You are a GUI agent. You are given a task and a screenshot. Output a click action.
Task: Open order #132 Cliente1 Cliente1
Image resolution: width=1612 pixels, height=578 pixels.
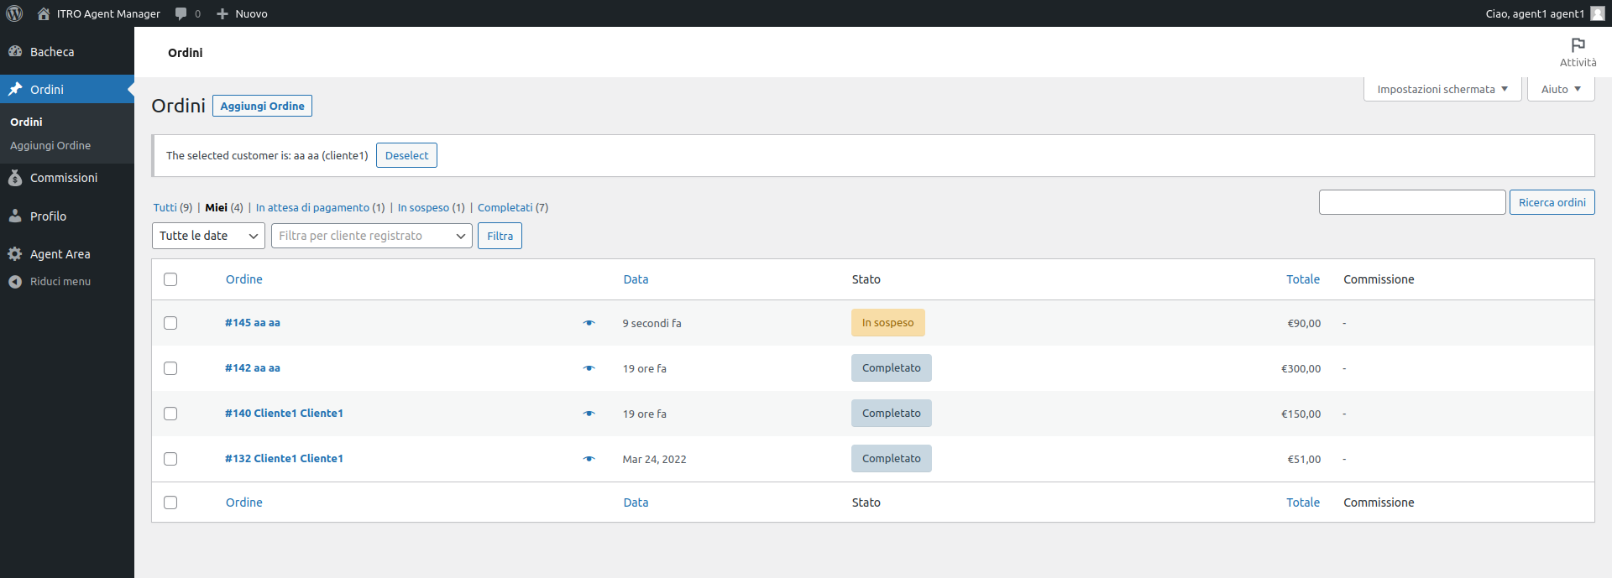tap(284, 458)
